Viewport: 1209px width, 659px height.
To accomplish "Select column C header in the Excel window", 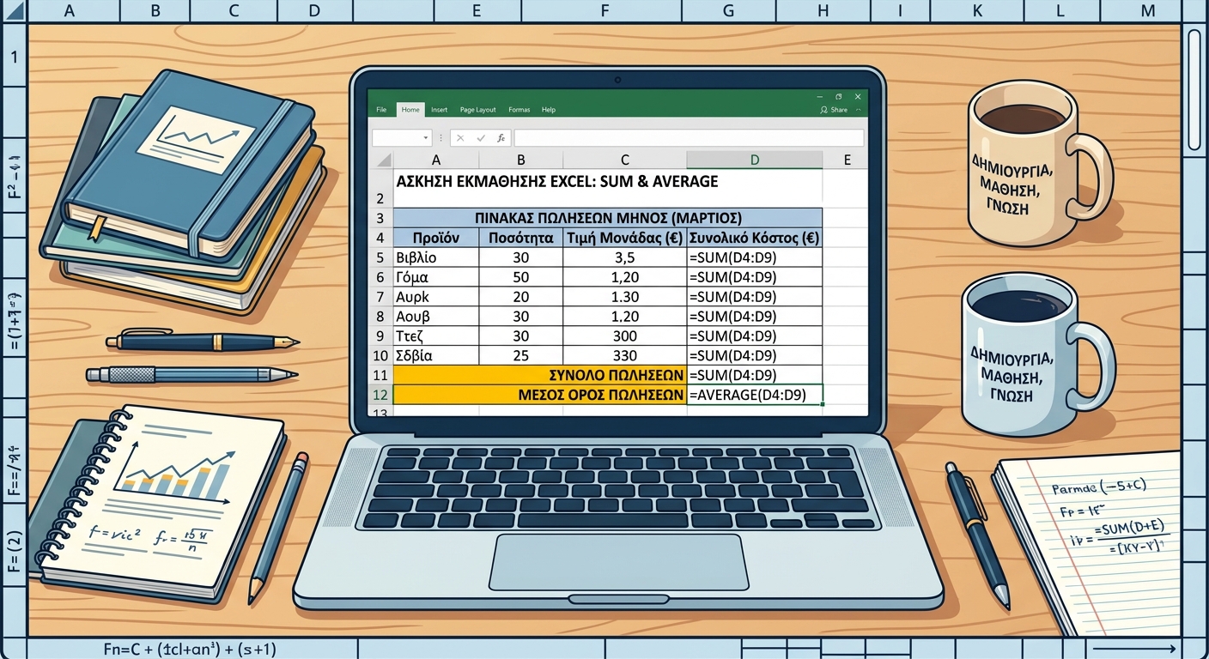I will click(625, 160).
